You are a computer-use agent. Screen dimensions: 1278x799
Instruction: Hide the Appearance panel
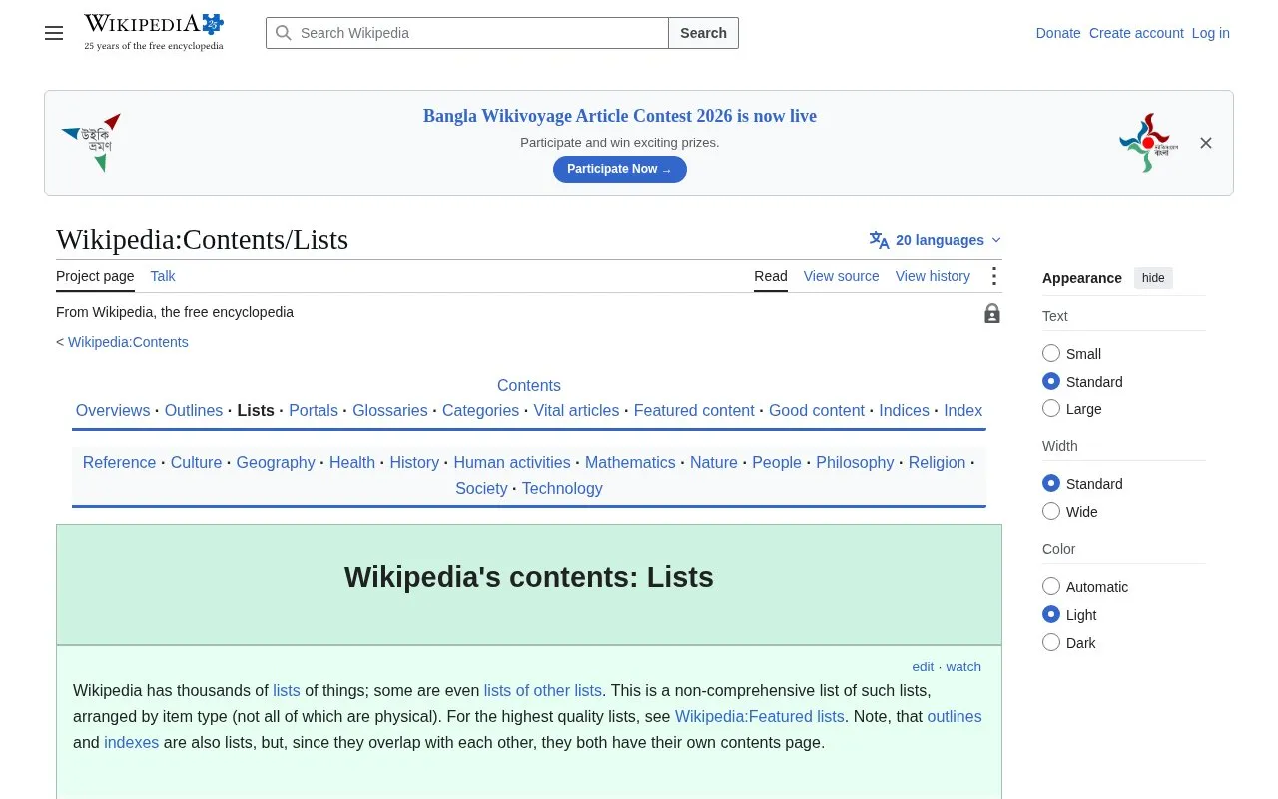point(1153,278)
